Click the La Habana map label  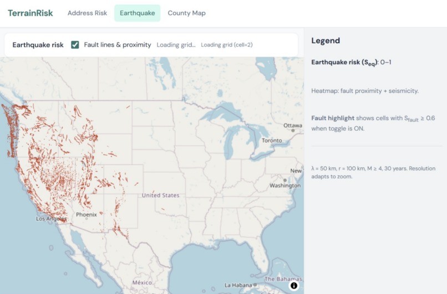pyautogui.click(x=238, y=285)
